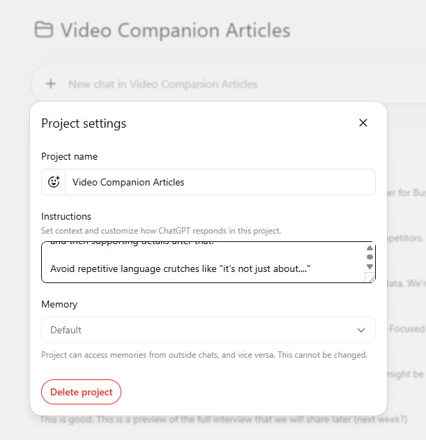Viewport: 426px width, 440px height.
Task: Click the Delete project button
Action: (81, 392)
